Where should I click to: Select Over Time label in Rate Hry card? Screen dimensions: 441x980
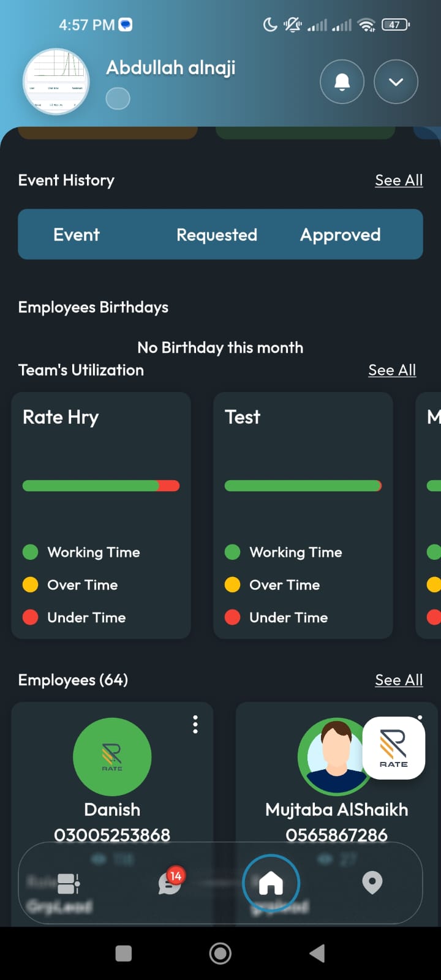pos(83,585)
